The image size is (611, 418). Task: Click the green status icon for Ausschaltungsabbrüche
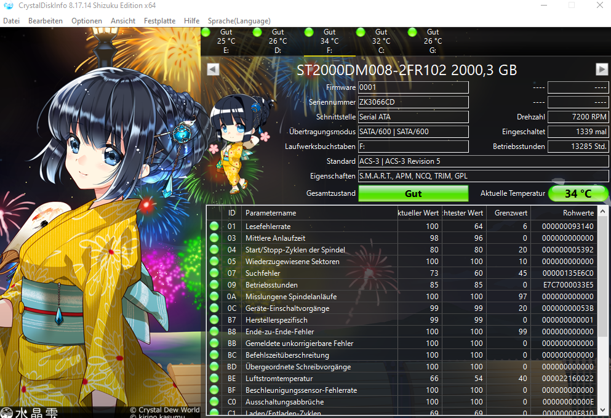214,401
